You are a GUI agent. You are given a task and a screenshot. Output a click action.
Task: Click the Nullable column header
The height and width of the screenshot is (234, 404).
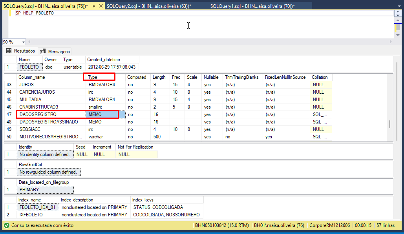(211, 77)
